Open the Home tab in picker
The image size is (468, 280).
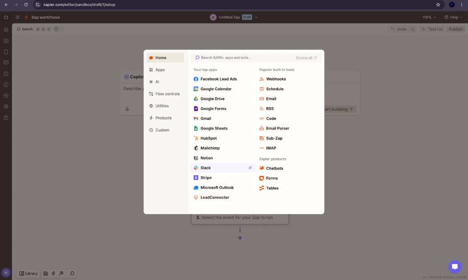[165, 58]
